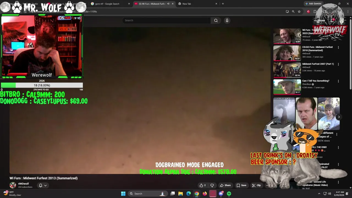This screenshot has height=198, width=352.
Task: Open the zoom magnifier in address bar
Action: pyautogui.click(x=293, y=12)
